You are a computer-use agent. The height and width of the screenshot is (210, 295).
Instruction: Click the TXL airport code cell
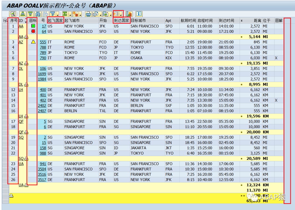[106, 111]
